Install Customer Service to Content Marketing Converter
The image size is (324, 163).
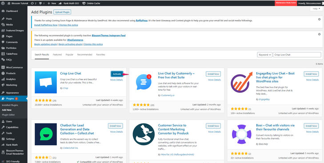click(213, 126)
